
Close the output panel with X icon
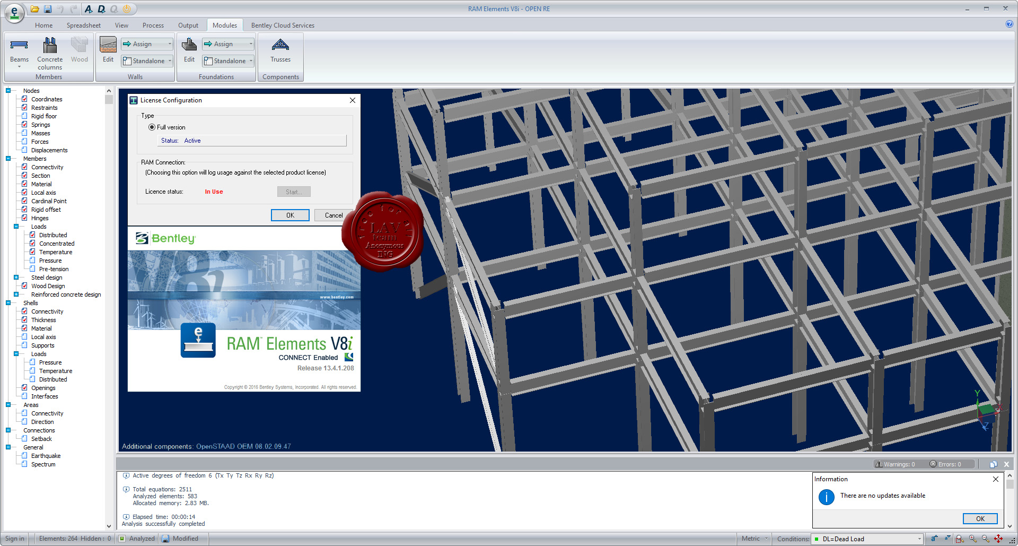pos(1006,464)
